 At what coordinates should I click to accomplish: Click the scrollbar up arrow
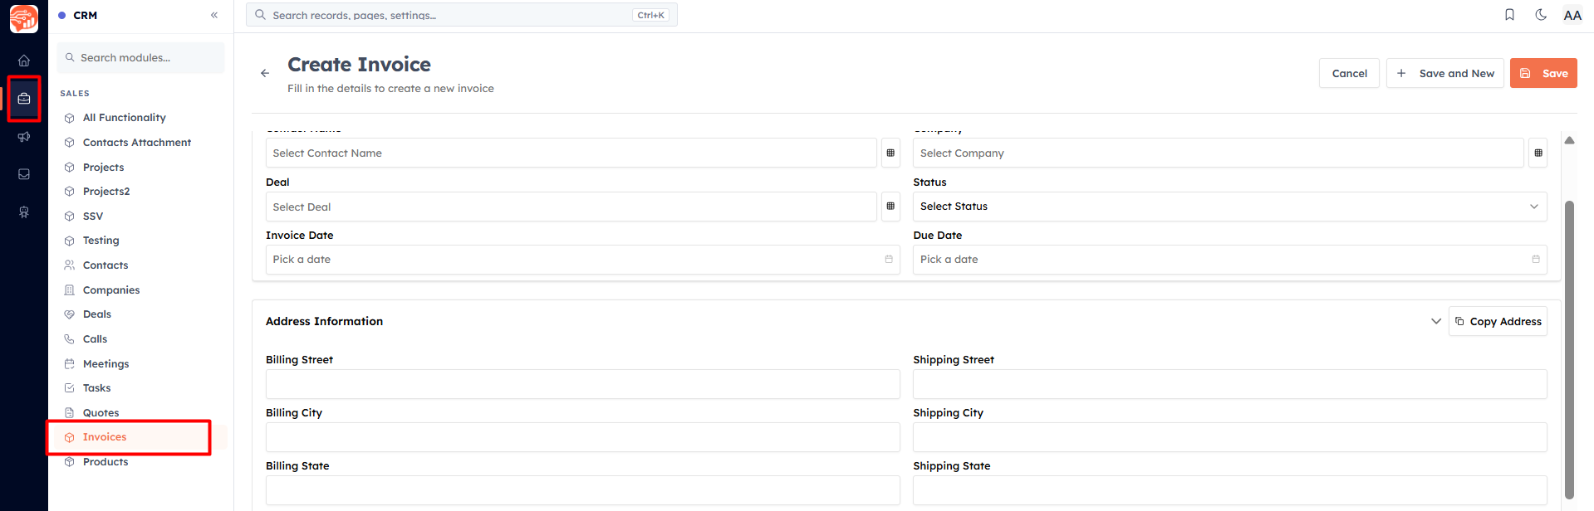[1569, 140]
